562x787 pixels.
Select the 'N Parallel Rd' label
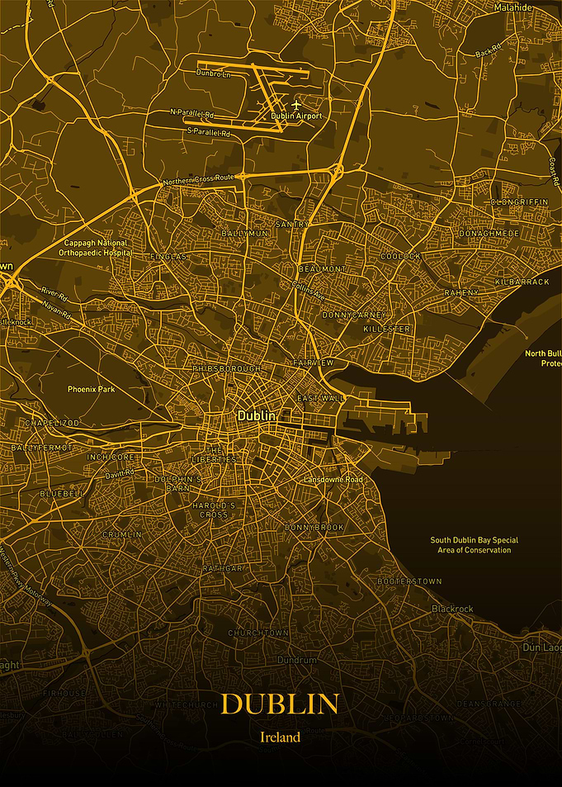pyautogui.click(x=192, y=113)
